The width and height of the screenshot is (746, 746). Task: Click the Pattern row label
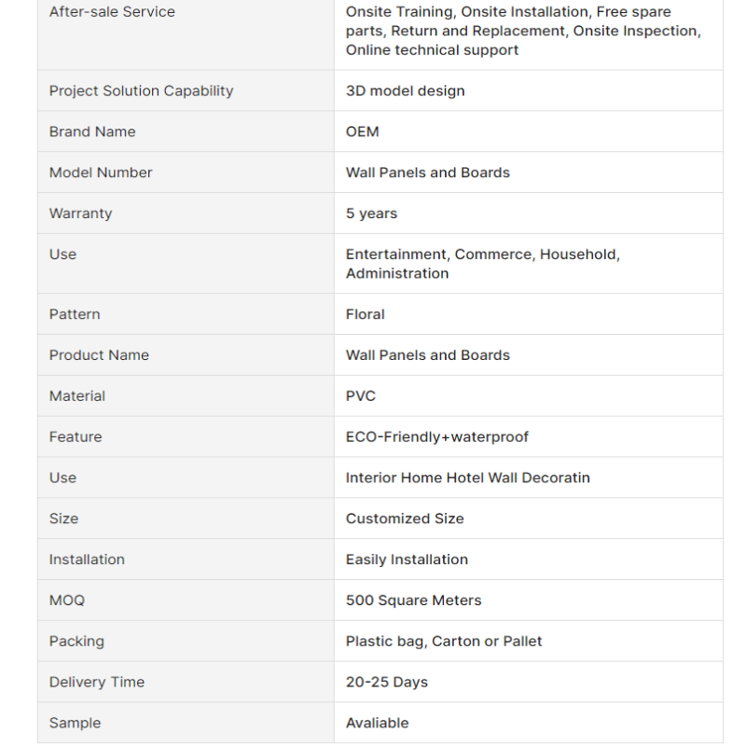tap(75, 314)
